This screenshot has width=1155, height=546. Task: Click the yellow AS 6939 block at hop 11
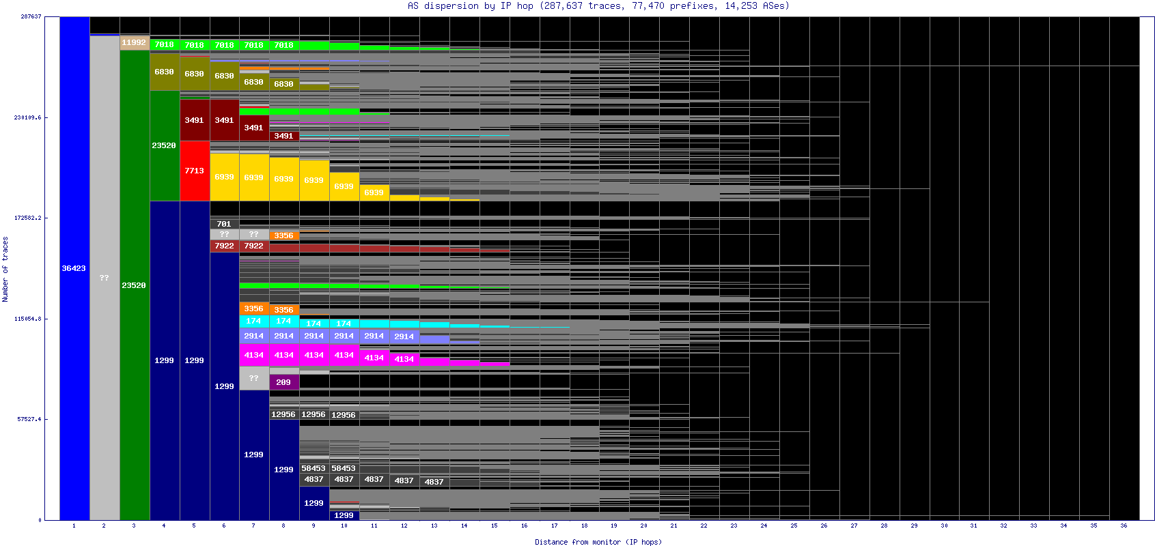(374, 192)
